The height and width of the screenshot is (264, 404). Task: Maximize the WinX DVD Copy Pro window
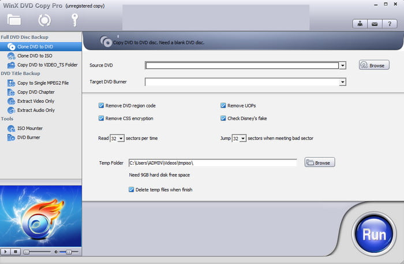point(386,4)
